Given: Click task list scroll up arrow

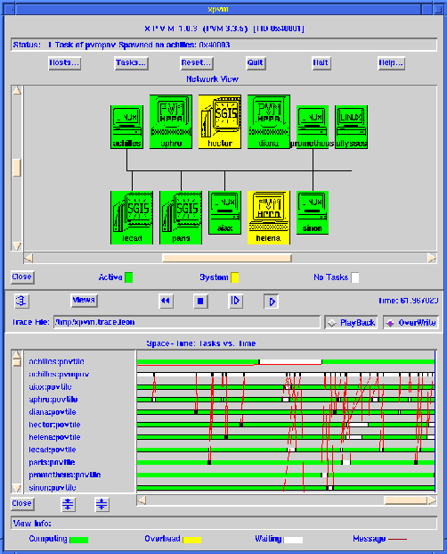Looking at the screenshot, I should point(17,355).
